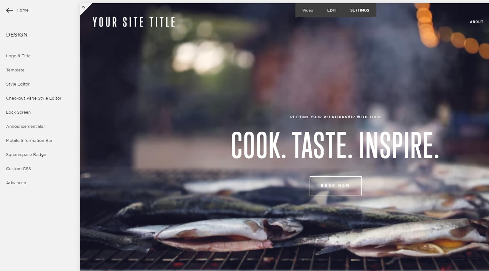Click the YOUR SITE TITLE heading
Viewport: 489px width, 271px height.
point(134,22)
